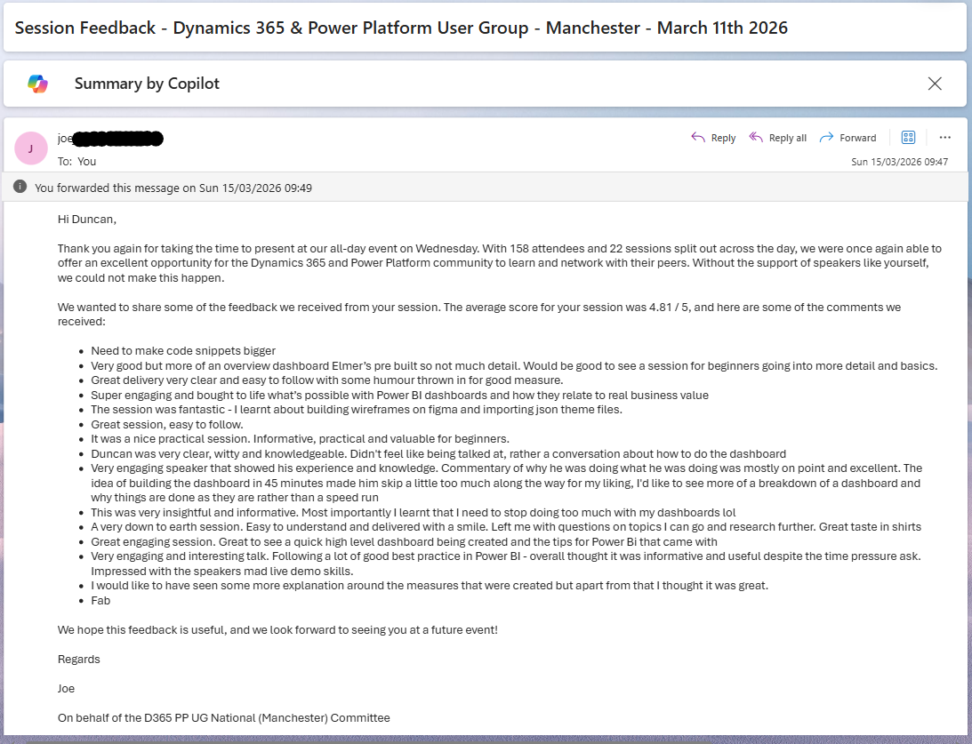Click the Reply all double-arrow icon
Screen dimensions: 972x744
[x=756, y=138]
